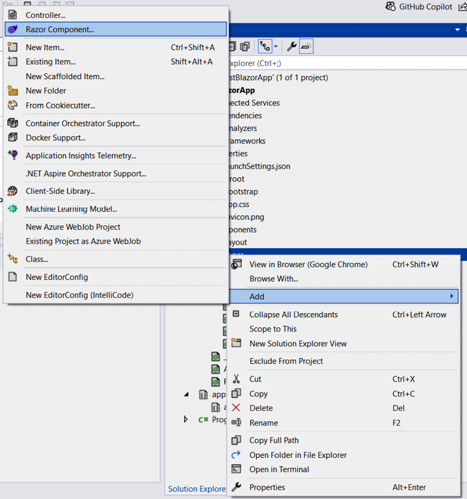Click the View in Browser icon
467x499 pixels.
coord(236,264)
